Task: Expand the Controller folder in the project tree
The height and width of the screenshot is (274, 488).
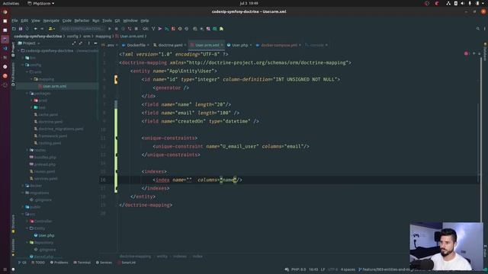Action: (x=27, y=221)
